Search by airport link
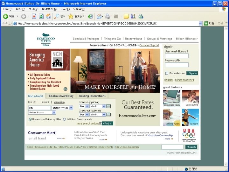This screenshot has height=172, width=229. pos(45,102)
